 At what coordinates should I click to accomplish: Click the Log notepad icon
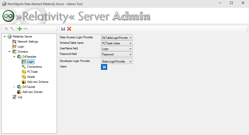tap(14, 97)
